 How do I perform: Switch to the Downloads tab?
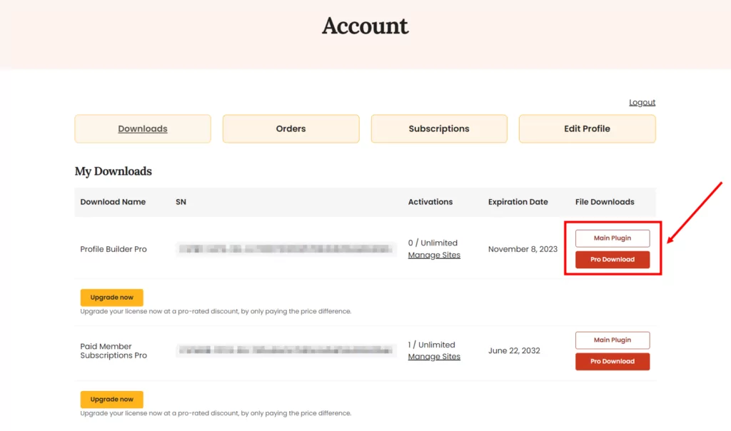[143, 129]
